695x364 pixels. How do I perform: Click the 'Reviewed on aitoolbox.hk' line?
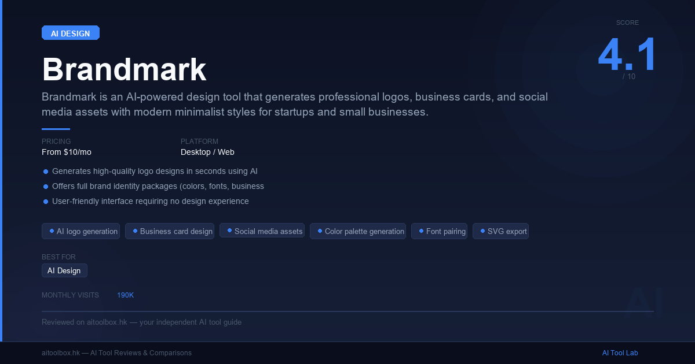[x=141, y=322]
